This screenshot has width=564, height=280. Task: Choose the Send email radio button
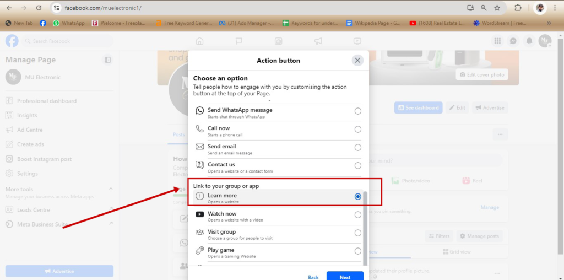coord(357,147)
